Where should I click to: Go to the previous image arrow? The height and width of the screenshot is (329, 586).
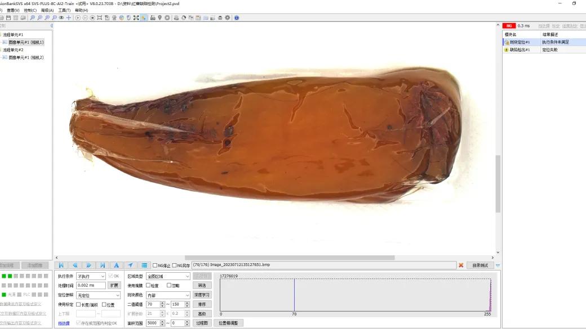coord(75,265)
